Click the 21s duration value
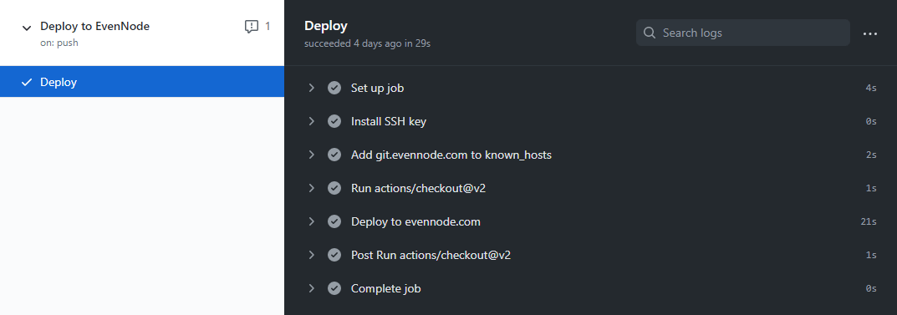Screen dimensions: 897x315 point(869,221)
